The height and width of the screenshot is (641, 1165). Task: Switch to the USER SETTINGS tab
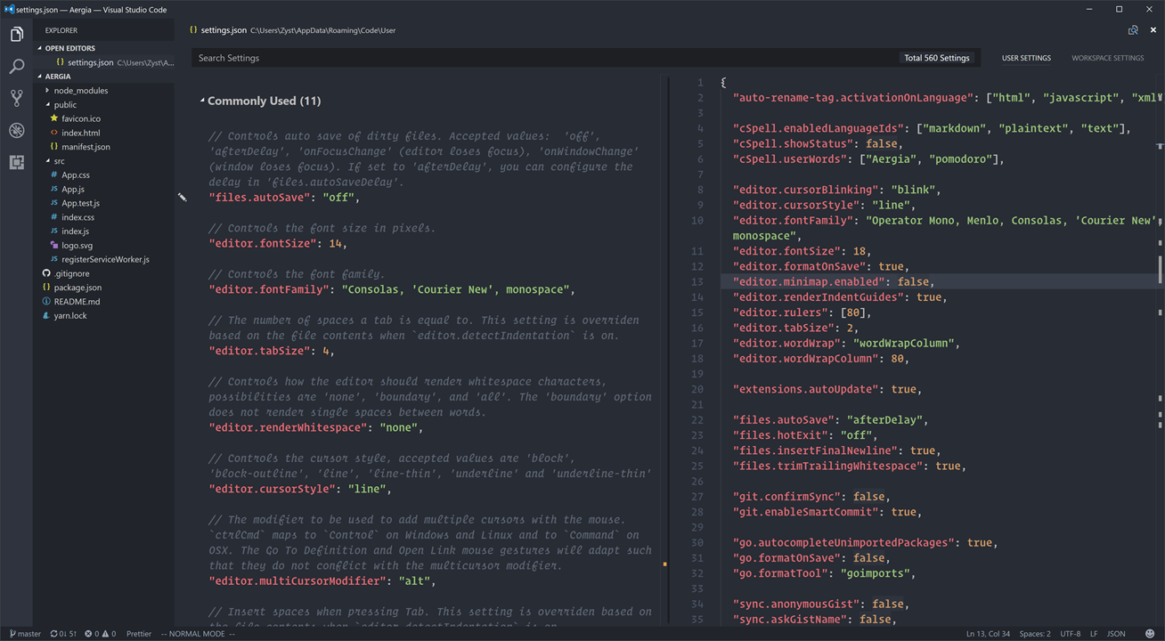pyautogui.click(x=1026, y=58)
